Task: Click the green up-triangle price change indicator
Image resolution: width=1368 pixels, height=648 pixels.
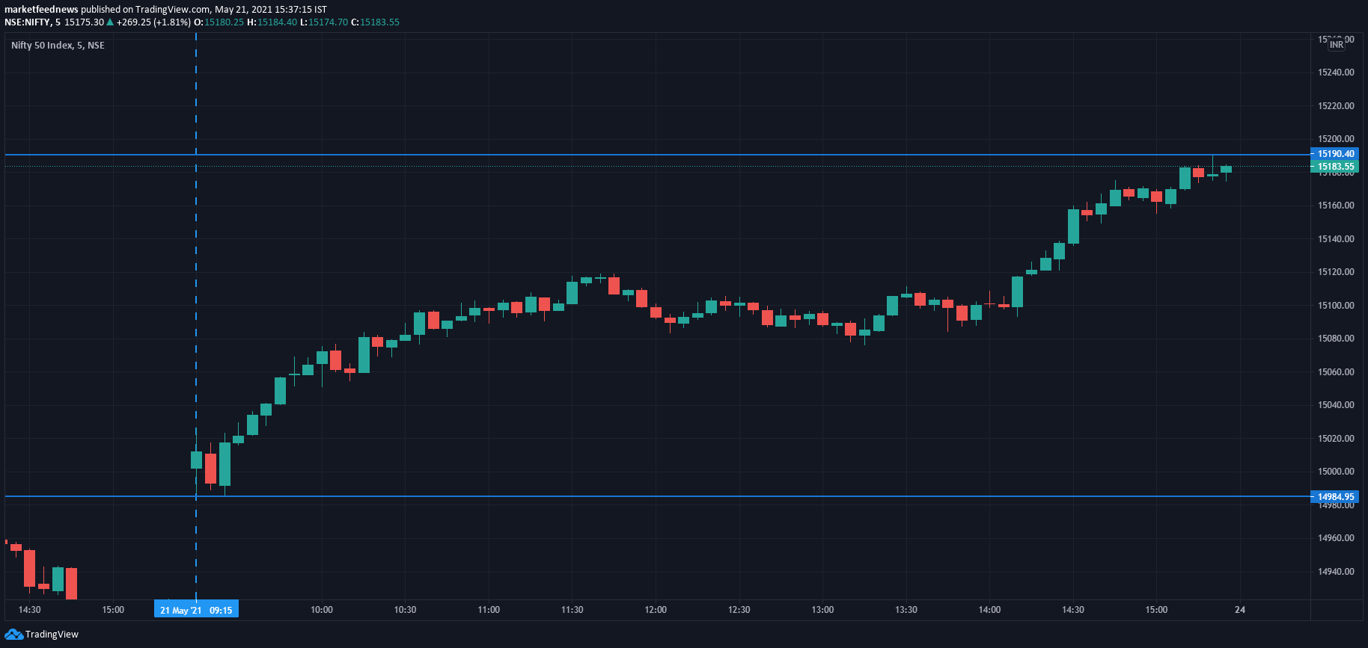Action: click(x=110, y=22)
